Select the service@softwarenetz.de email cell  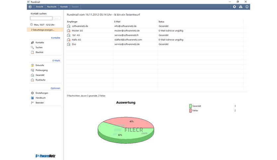tap(127, 44)
